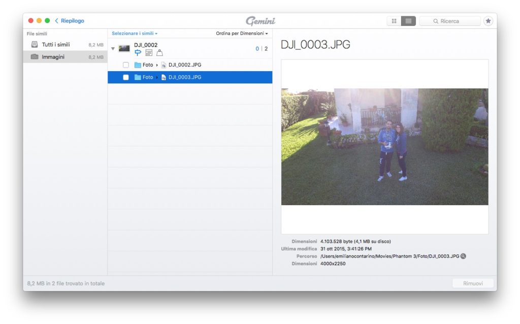Collapse the DJI_0002 group triangle
Screen dimensions: 520x324
click(113, 49)
